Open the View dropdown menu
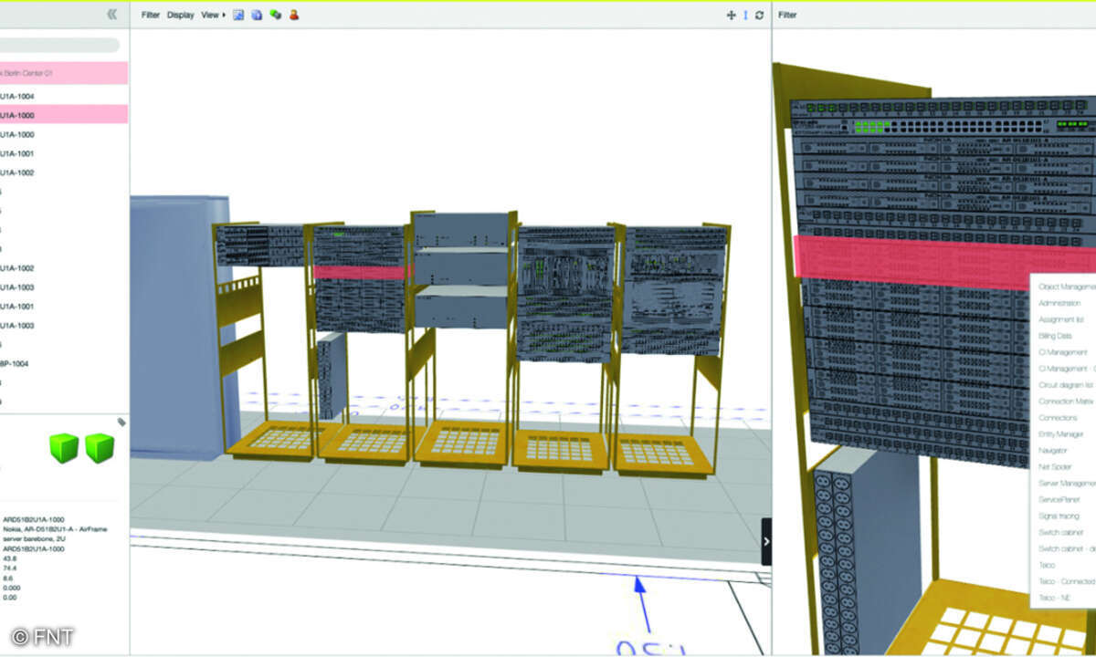 213,16
